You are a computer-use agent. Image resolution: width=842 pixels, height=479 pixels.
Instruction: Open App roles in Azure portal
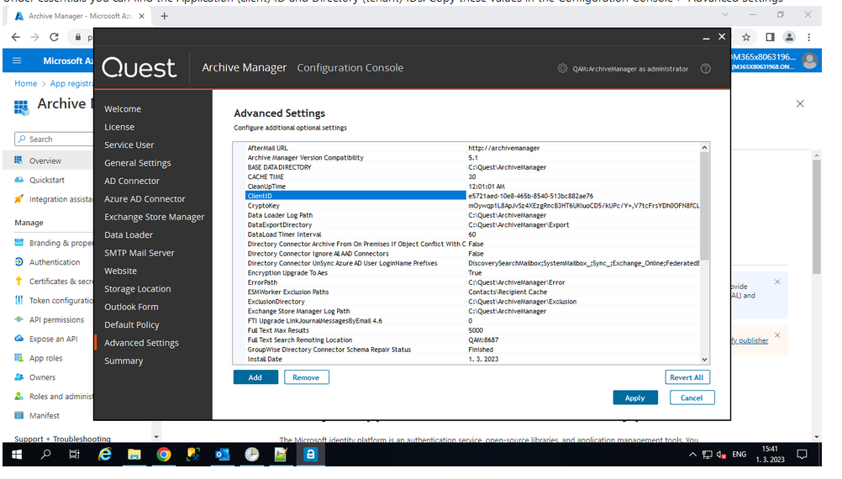pyautogui.click(x=45, y=358)
